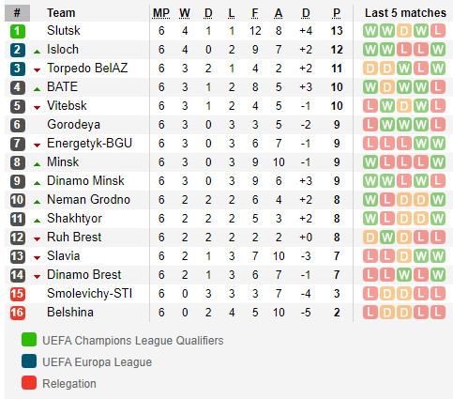Click the green Champions League Qualifiers swatch
Screen dimensions: 453x399
[29, 340]
